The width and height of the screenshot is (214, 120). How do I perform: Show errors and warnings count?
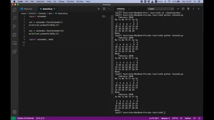point(40,118)
